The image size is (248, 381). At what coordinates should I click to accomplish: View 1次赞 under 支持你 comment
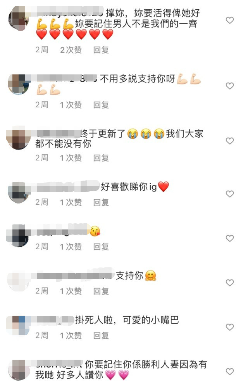71,291
